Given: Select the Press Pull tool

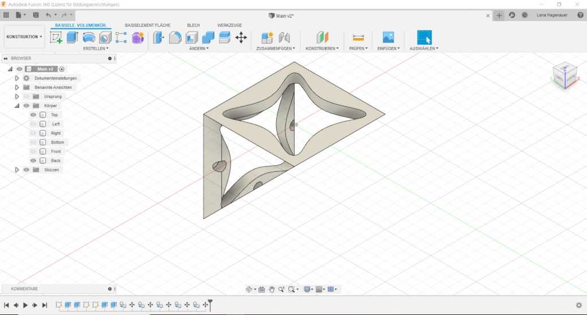Looking at the screenshot, I should (158, 37).
